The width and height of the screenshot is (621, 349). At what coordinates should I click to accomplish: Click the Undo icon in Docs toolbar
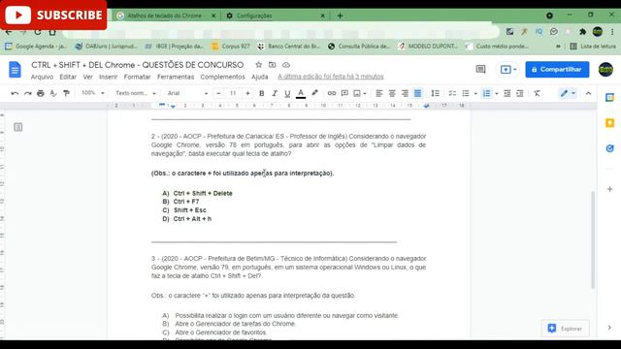[15, 93]
